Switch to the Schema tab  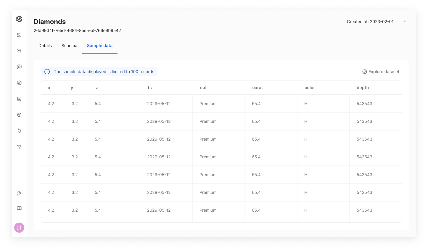click(69, 46)
